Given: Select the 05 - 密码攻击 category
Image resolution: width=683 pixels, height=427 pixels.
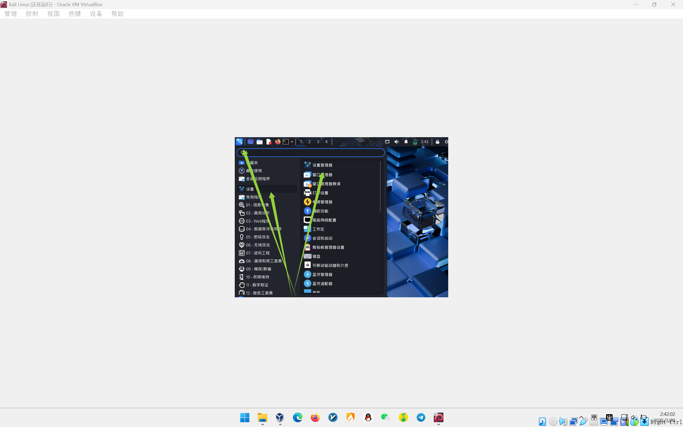Looking at the screenshot, I should pos(257,237).
